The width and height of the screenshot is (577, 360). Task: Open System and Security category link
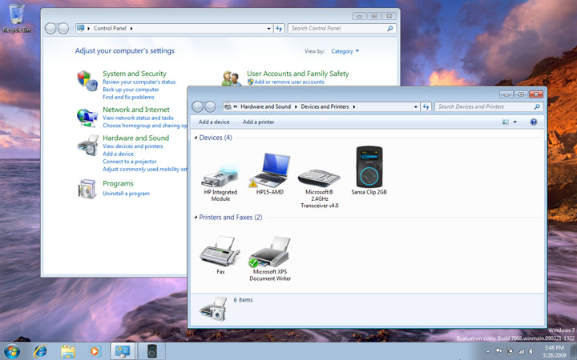tap(134, 74)
